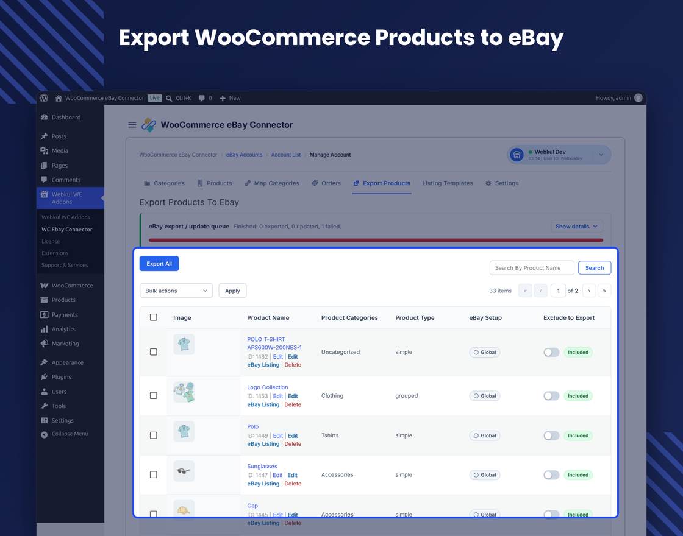Click the Media icon in sidebar
The height and width of the screenshot is (536, 683).
[x=45, y=150]
